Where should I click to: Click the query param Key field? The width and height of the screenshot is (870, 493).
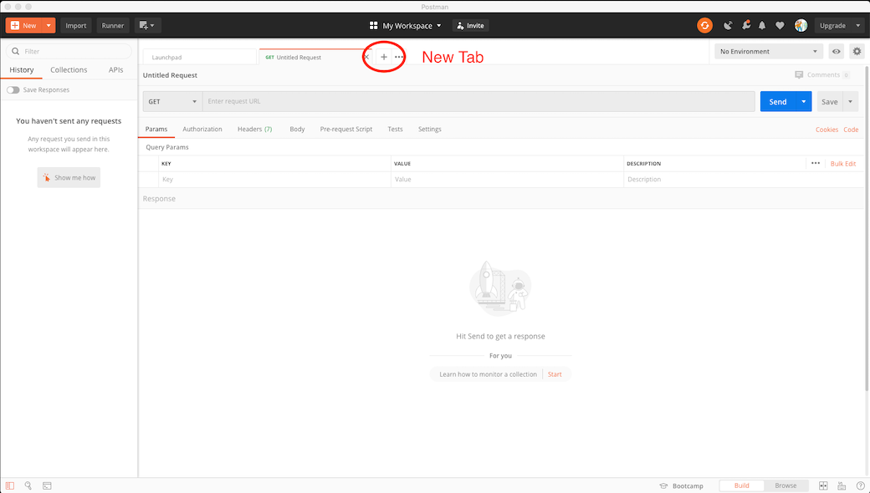coord(274,180)
